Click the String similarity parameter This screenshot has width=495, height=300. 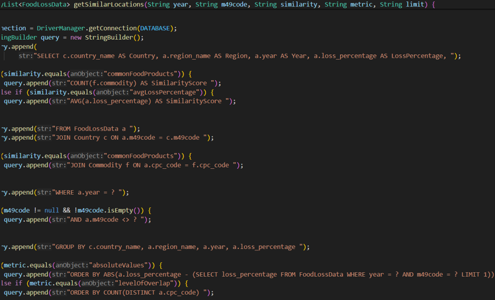pyautogui.click(x=286, y=5)
